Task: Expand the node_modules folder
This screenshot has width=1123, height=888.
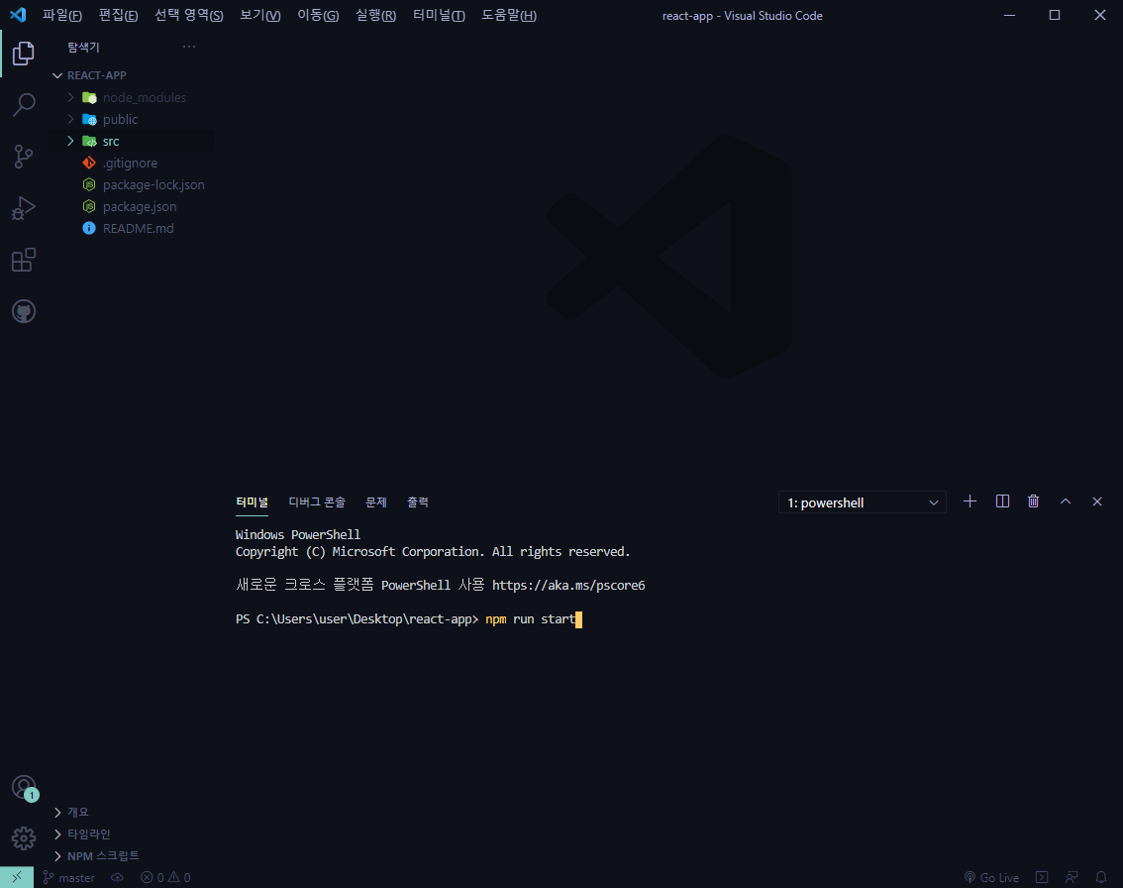Action: click(x=131, y=97)
